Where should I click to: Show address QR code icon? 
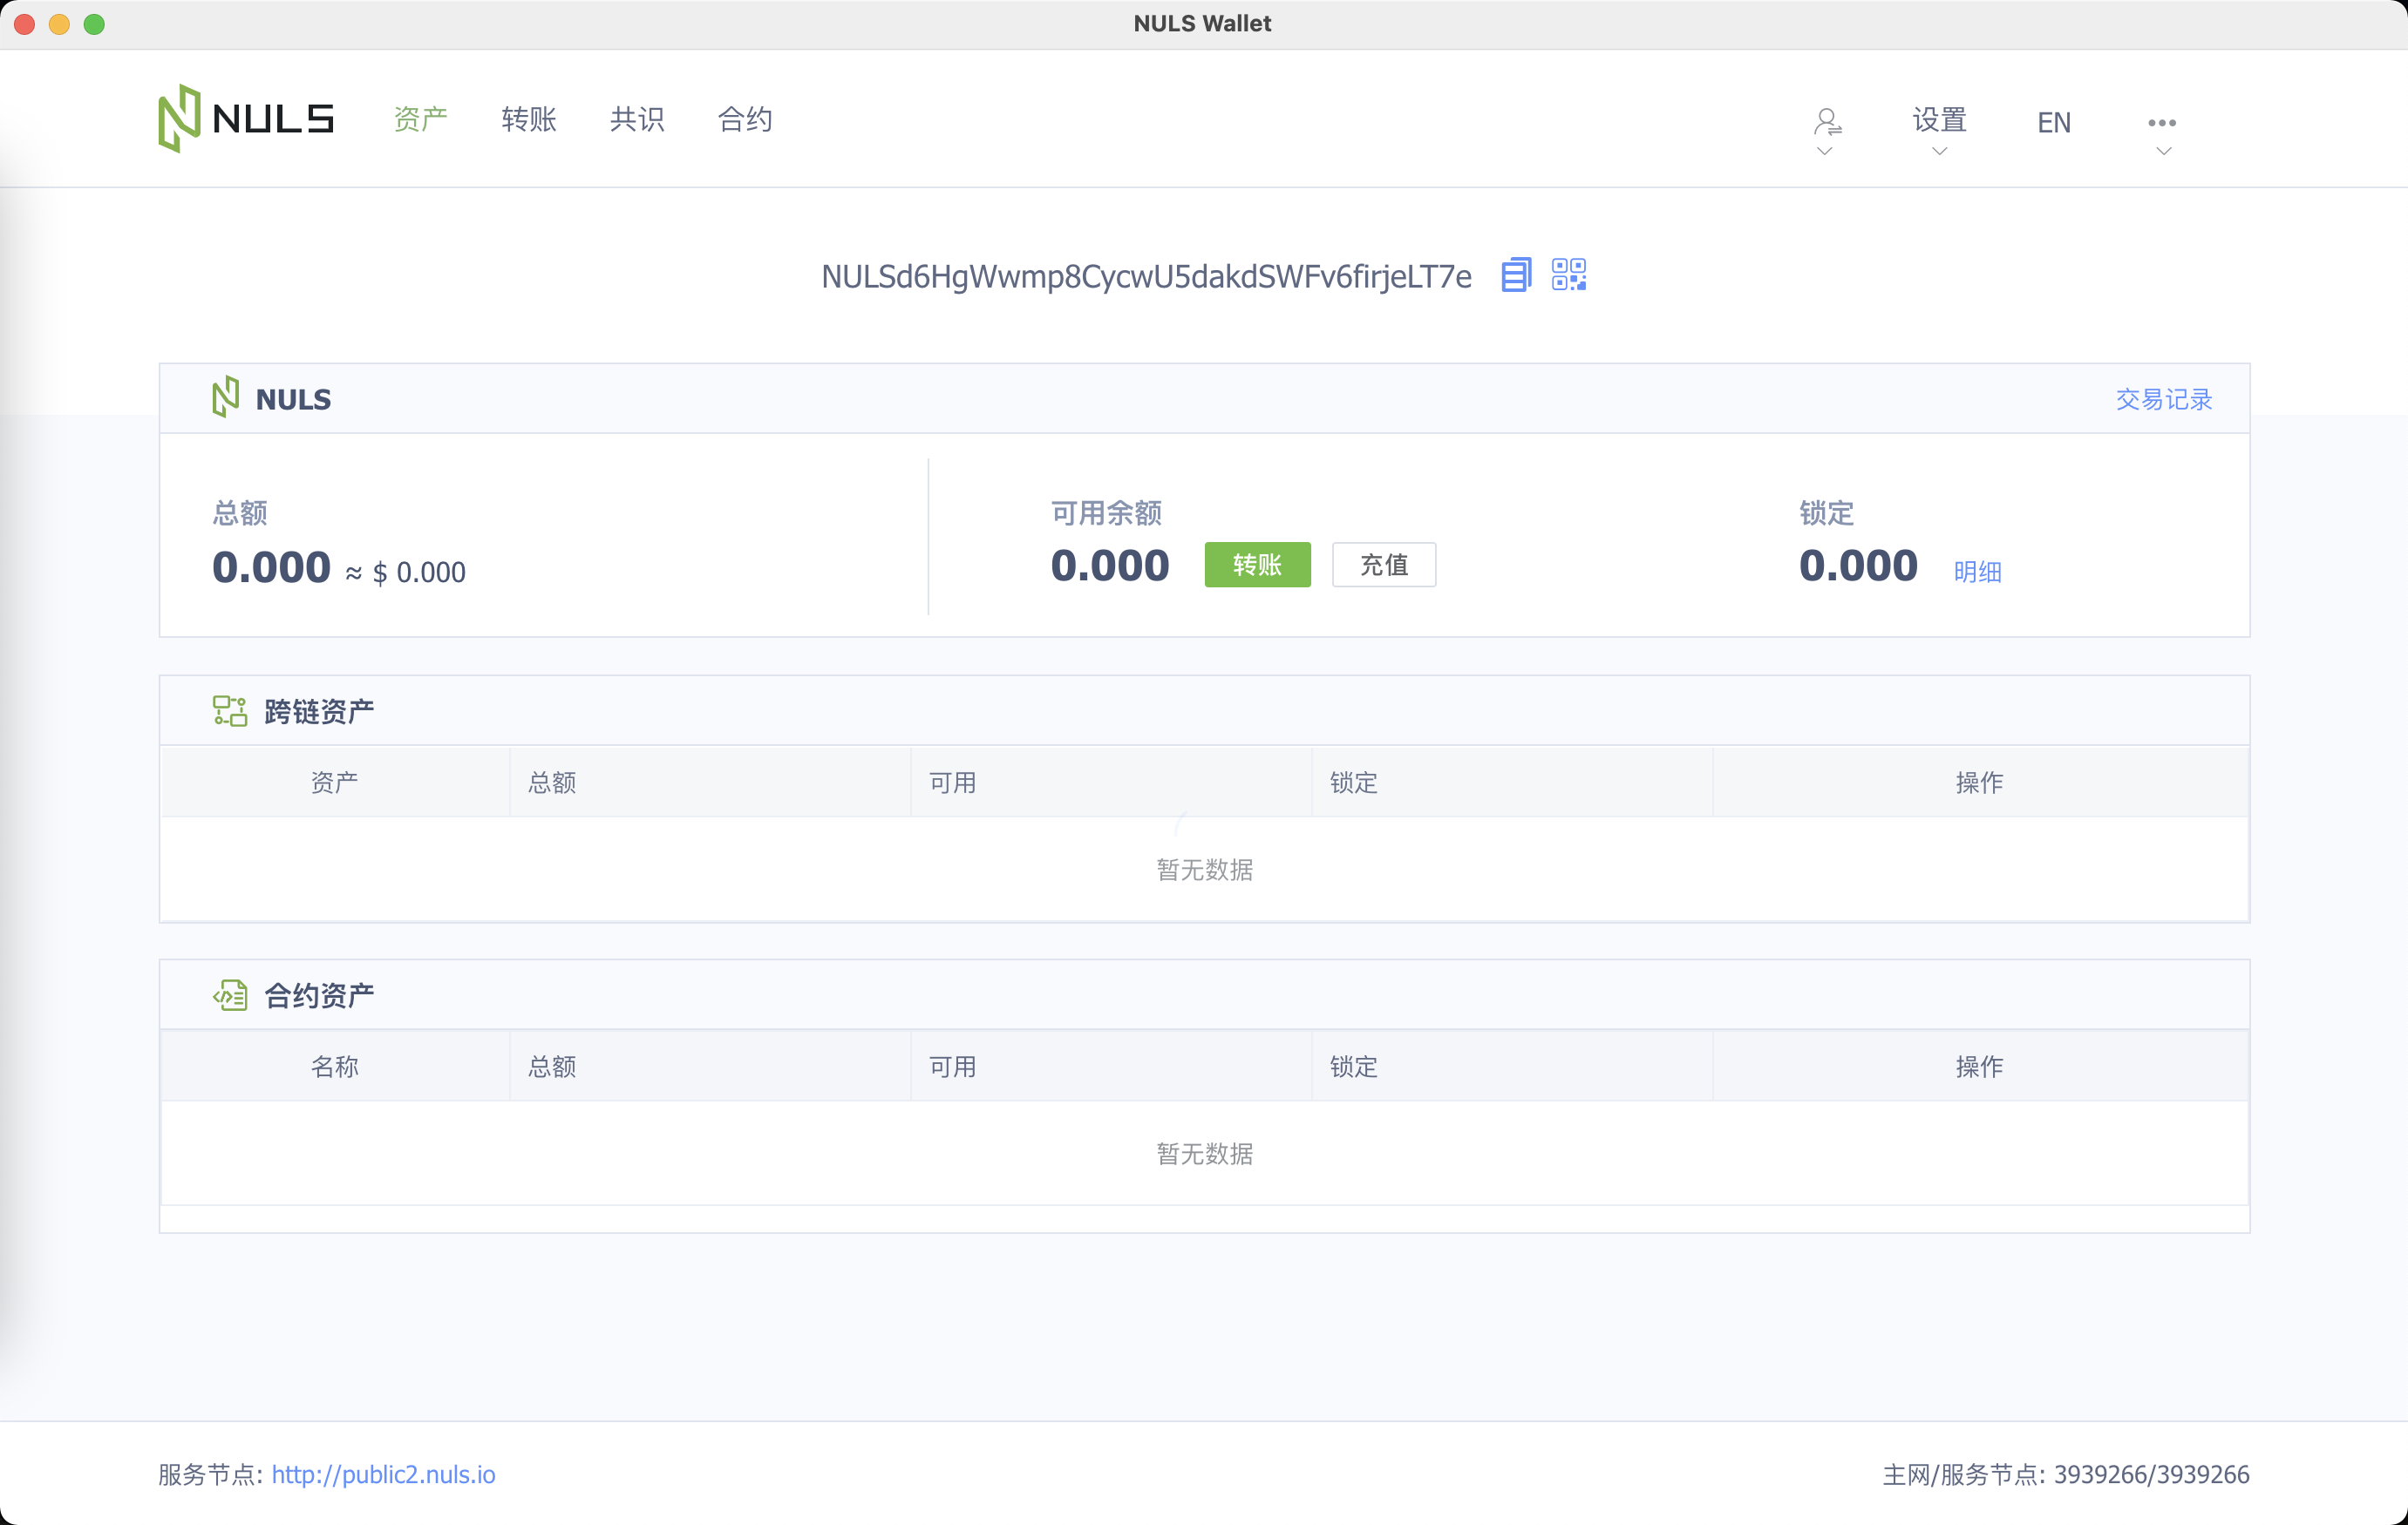(1568, 274)
